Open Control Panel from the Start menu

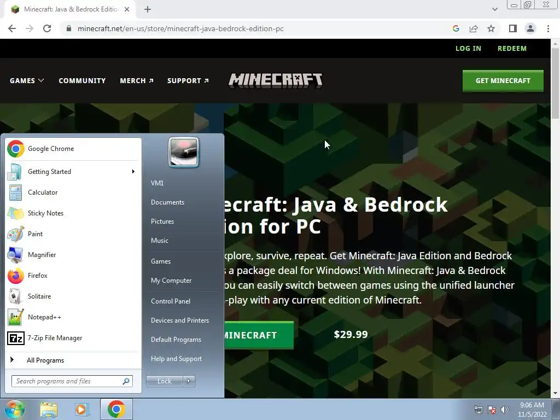point(171,301)
